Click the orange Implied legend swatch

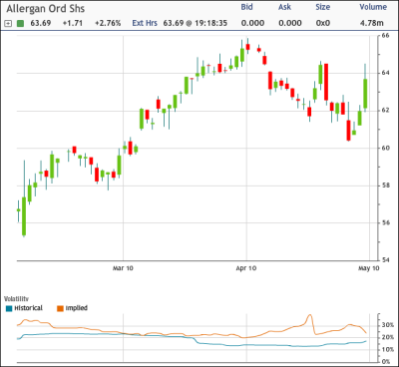click(60, 308)
